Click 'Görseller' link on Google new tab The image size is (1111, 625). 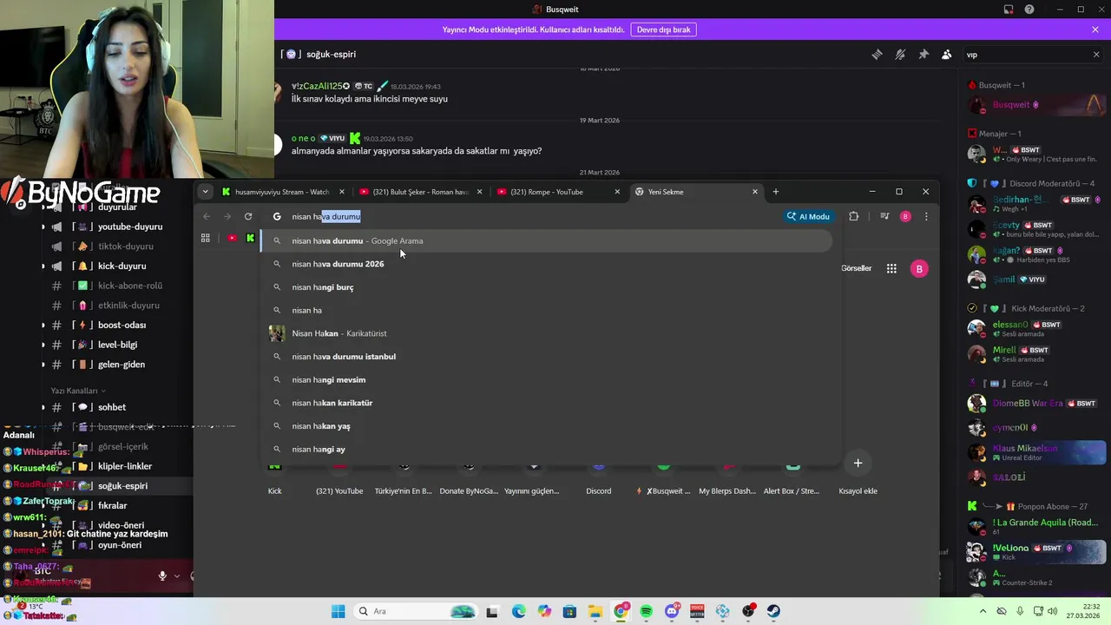click(856, 268)
